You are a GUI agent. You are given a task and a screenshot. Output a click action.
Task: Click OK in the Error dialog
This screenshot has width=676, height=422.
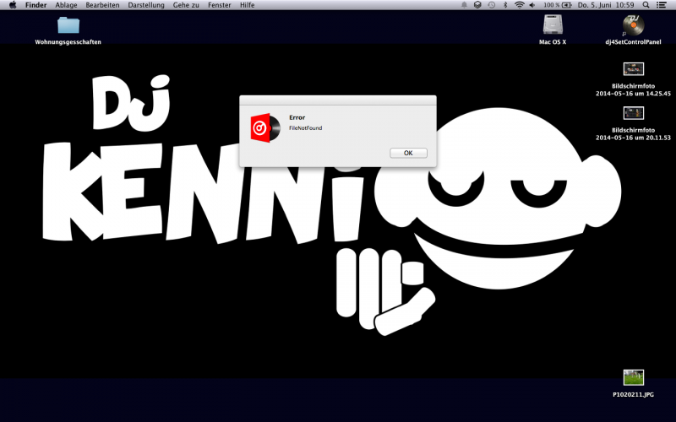point(408,153)
